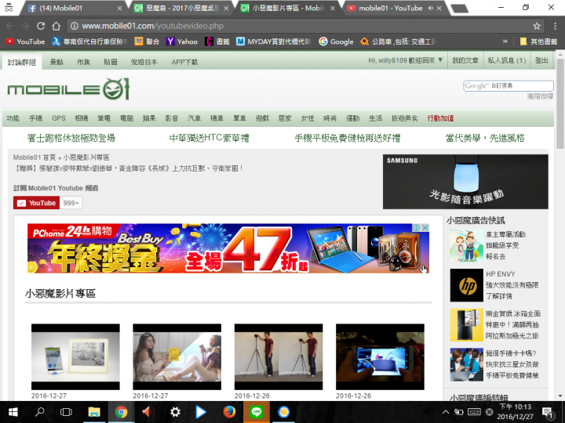
Task: Switch to the (14) Mobile01 Facebook tab
Action: pyautogui.click(x=74, y=8)
